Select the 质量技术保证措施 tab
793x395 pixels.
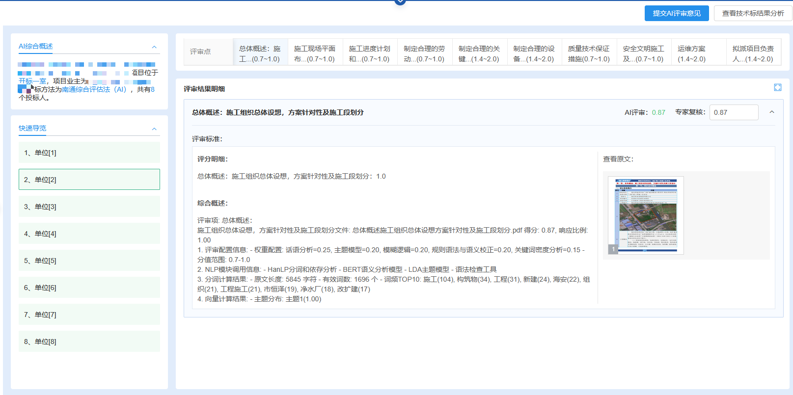click(x=588, y=53)
